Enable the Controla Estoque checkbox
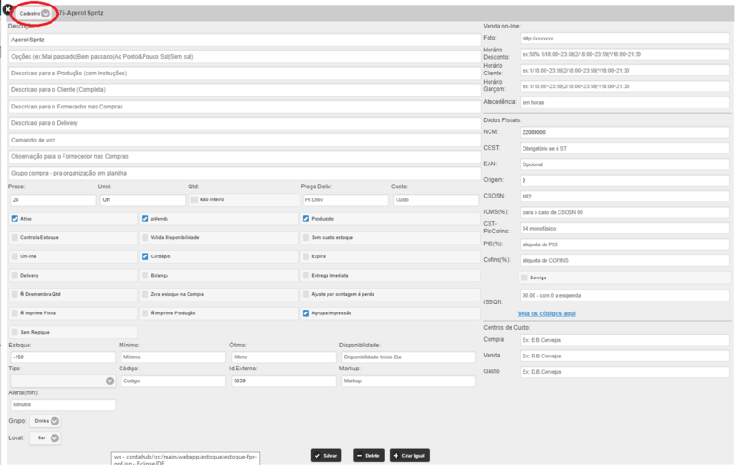Screen dimensions: 736x465 (15, 238)
